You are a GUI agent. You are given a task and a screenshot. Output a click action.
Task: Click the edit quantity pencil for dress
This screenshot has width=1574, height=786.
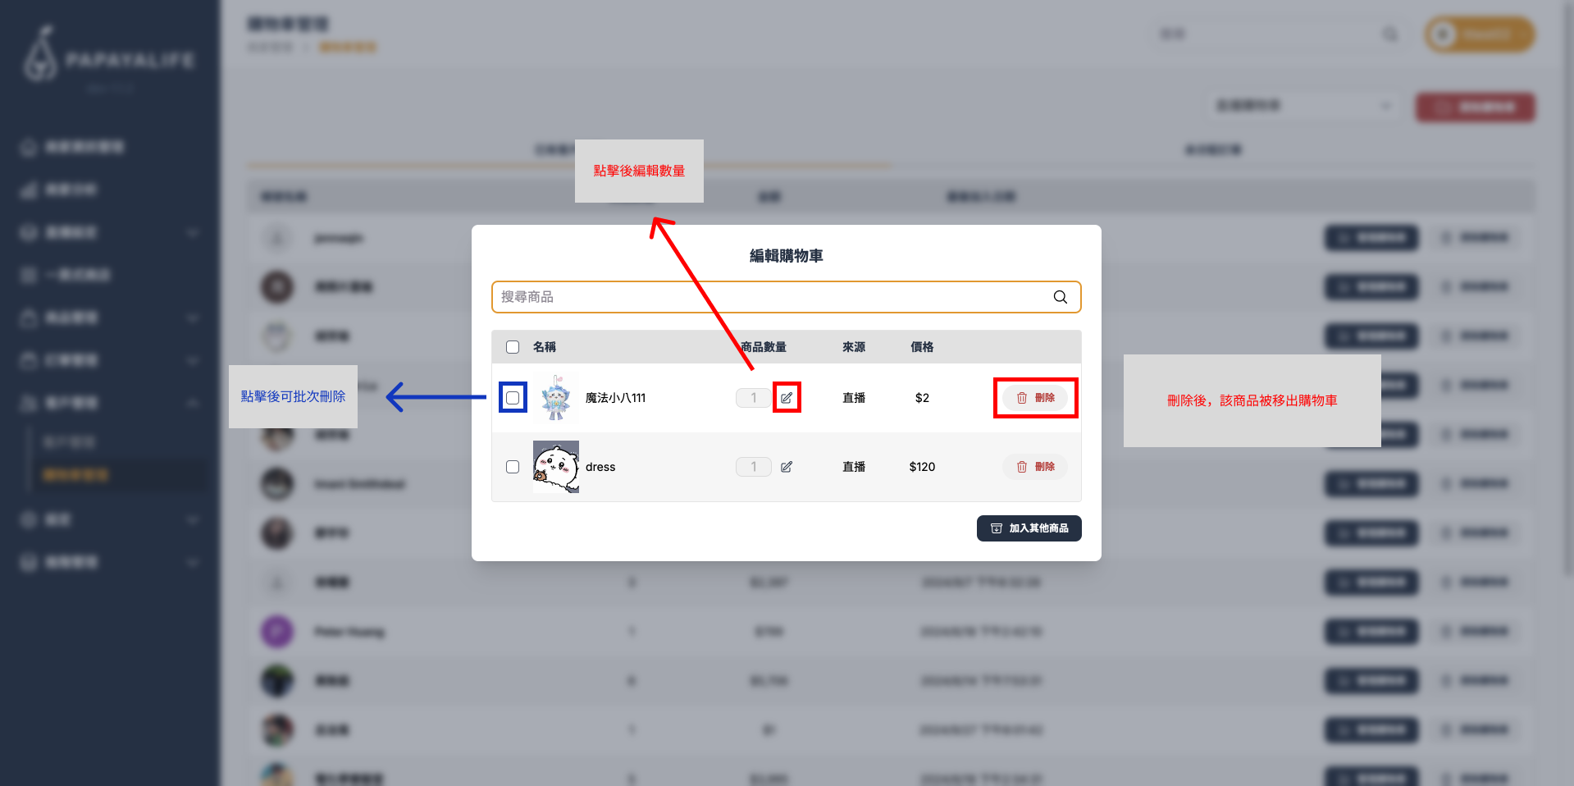coord(786,467)
